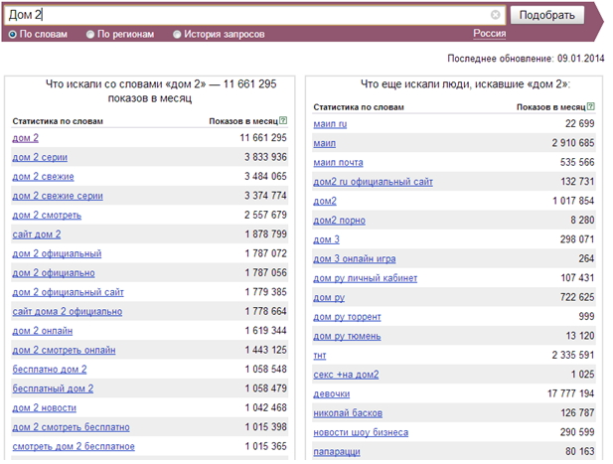Open the 'дом 2 официальный' link
This screenshot has height=464, width=613.
[57, 253]
